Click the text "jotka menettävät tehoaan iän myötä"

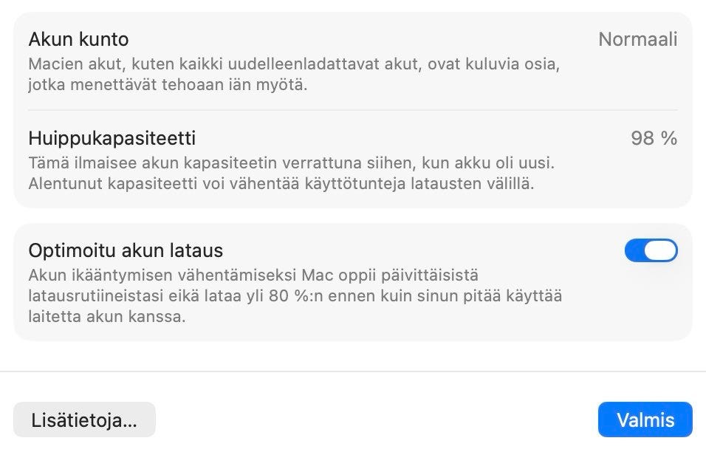point(167,84)
